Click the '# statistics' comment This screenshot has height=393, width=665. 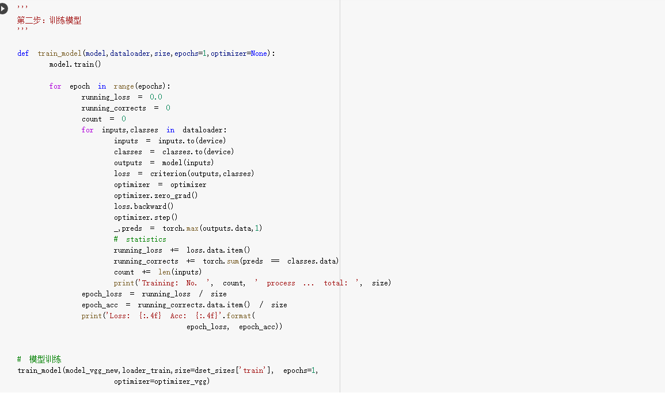(140, 239)
